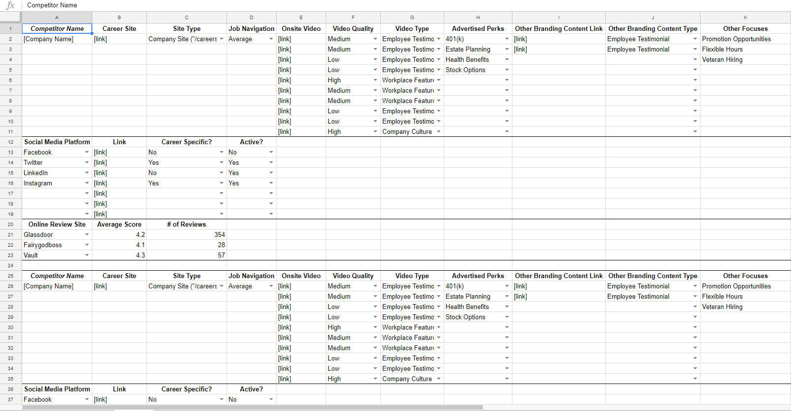Select Estate Planning cell in row 27
Viewport: 791px width, 411px height.
478,296
